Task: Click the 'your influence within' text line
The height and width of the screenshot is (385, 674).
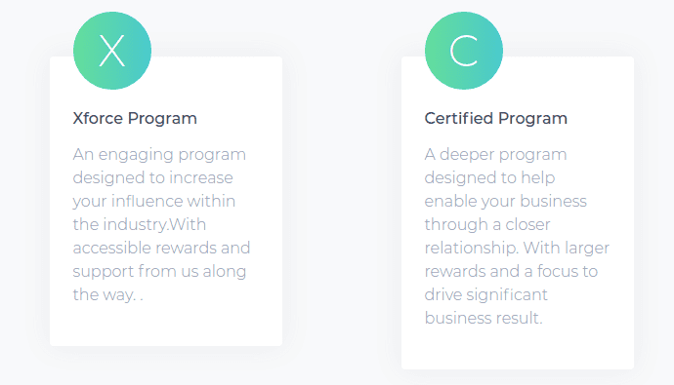Action: [x=154, y=202]
